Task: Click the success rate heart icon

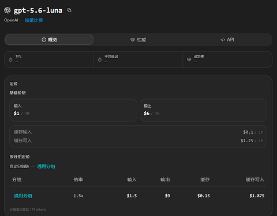Action: pos(189,60)
